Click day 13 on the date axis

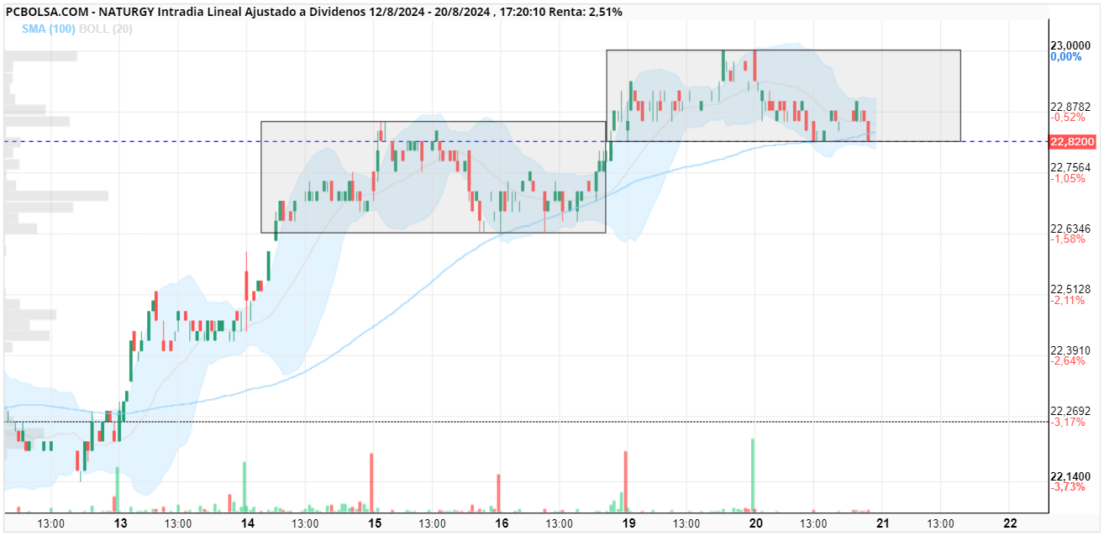pyautogui.click(x=121, y=523)
